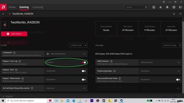Show help for AMD FreeSync

tap(111, 61)
